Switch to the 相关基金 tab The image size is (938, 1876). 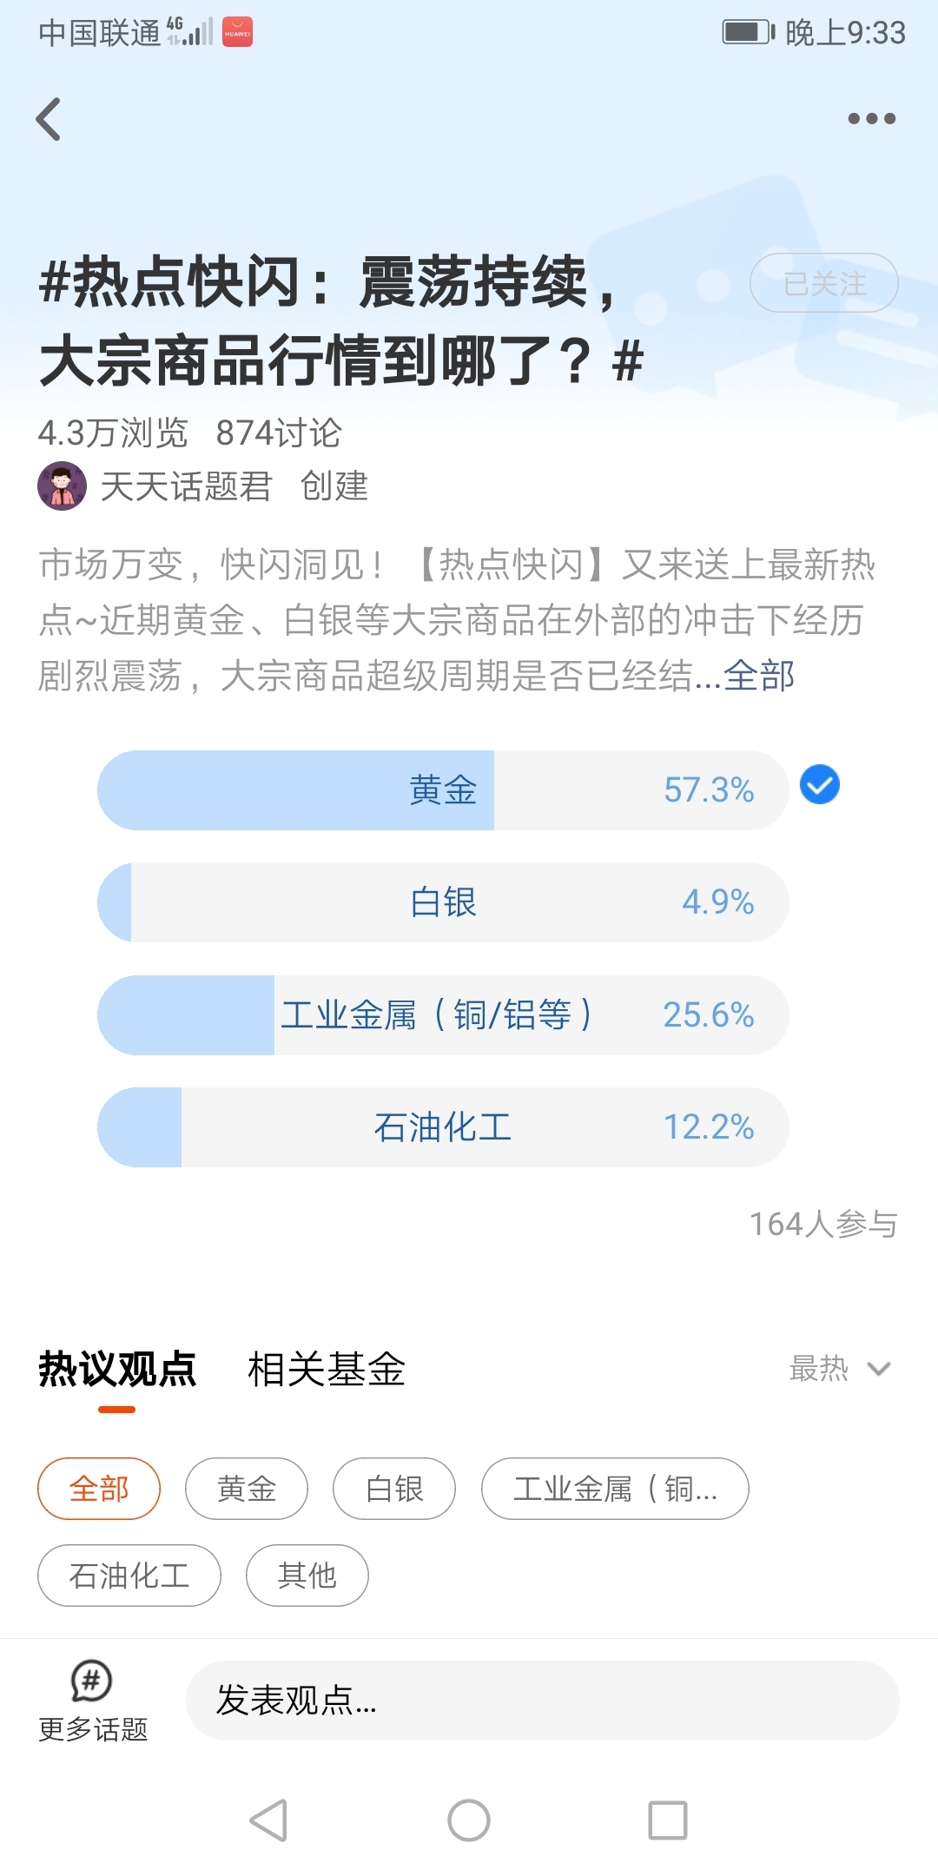coord(327,1370)
